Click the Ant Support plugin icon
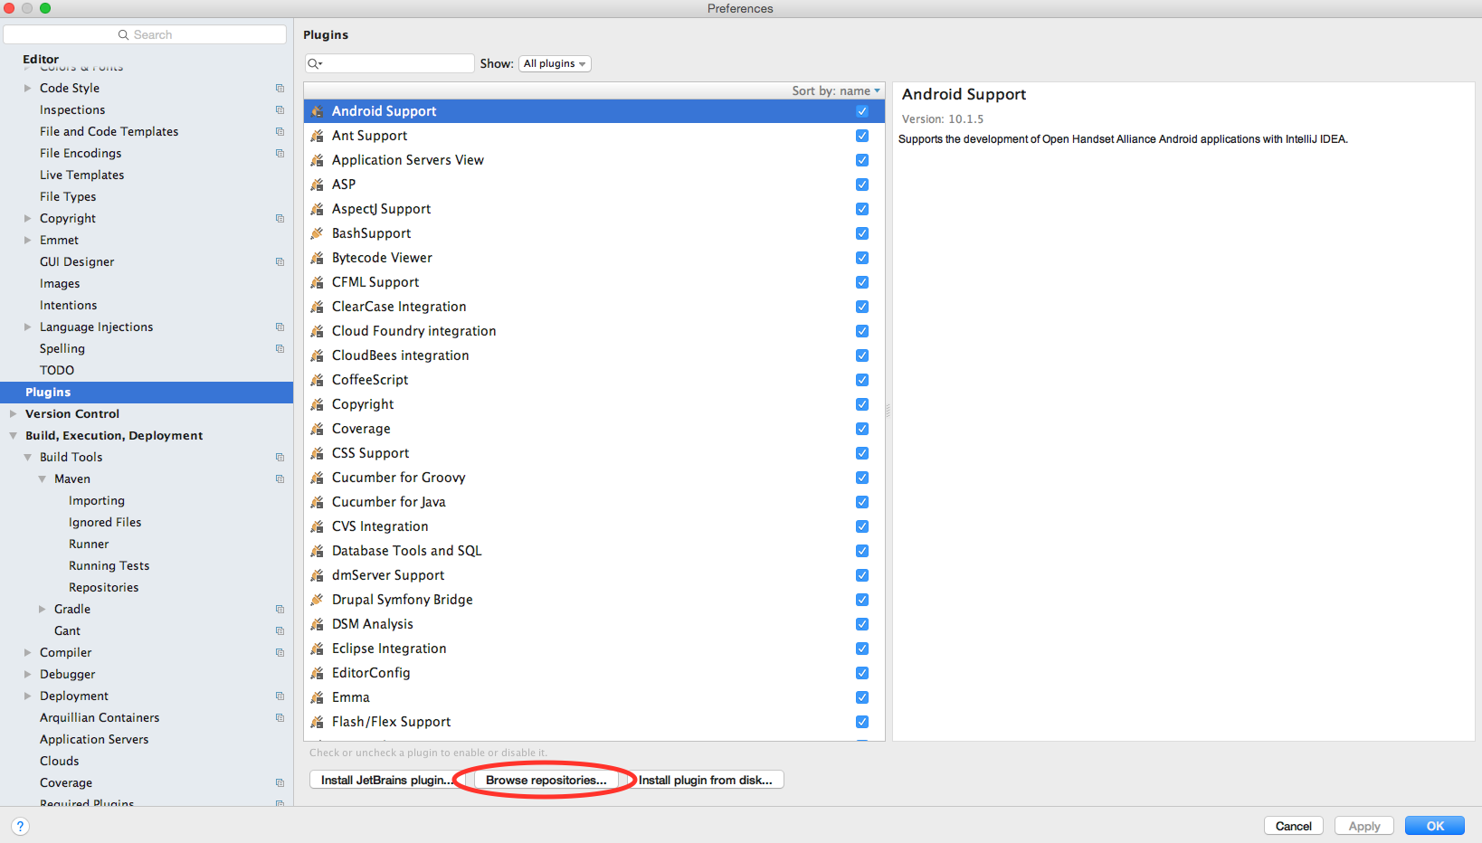The width and height of the screenshot is (1482, 843). (317, 136)
